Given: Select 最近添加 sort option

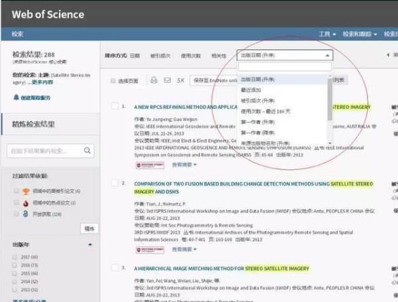Looking at the screenshot, I should pyautogui.click(x=283, y=90).
